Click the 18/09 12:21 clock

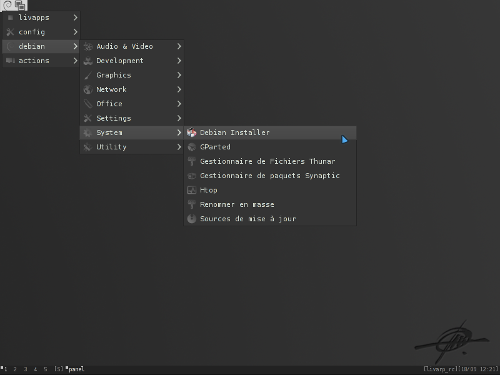478,369
